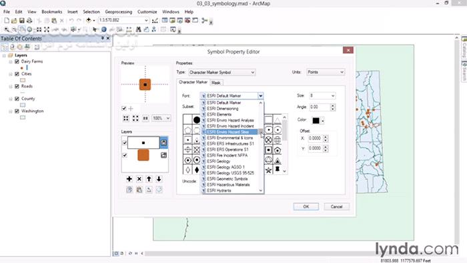
Task: Open the Type Character Marker Symbol dropdown
Action: 222,72
